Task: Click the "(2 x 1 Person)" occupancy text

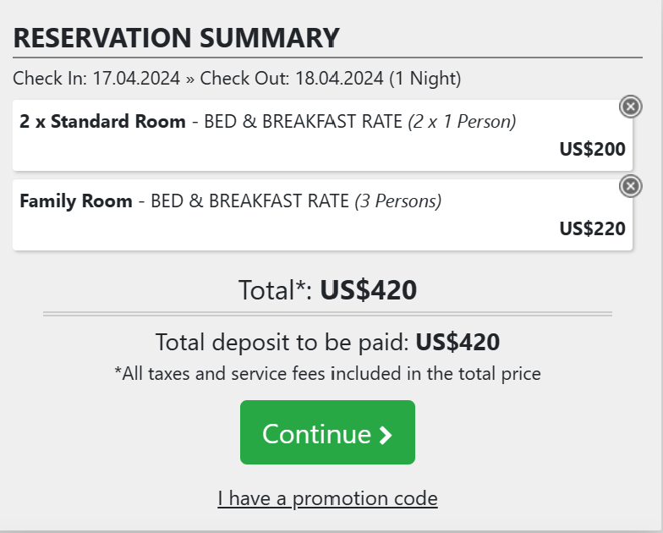Action: tap(462, 121)
